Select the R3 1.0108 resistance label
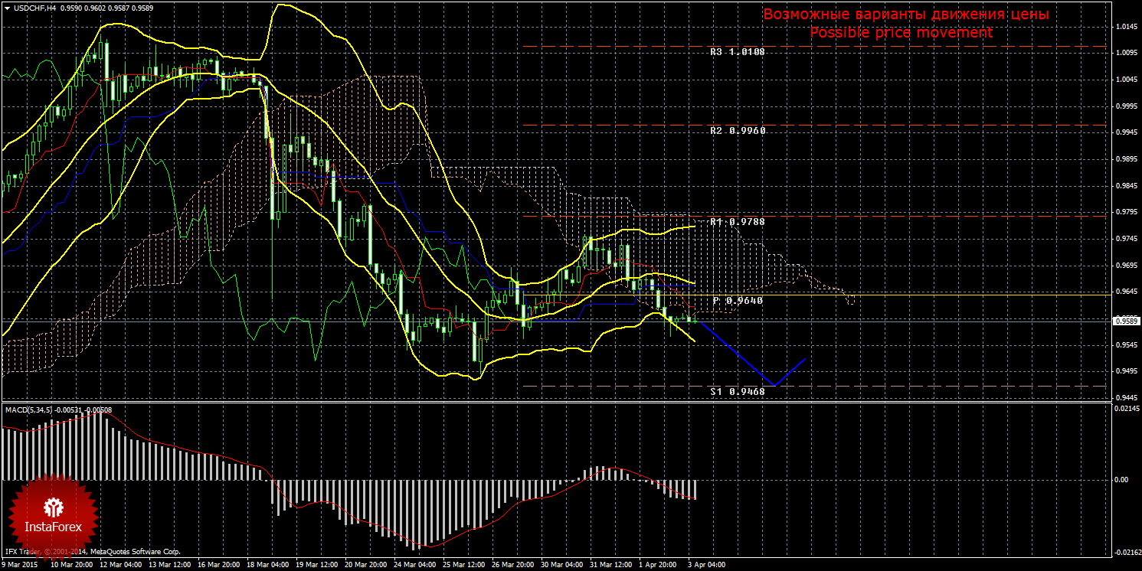The width and height of the screenshot is (1142, 571). pyautogui.click(x=737, y=53)
